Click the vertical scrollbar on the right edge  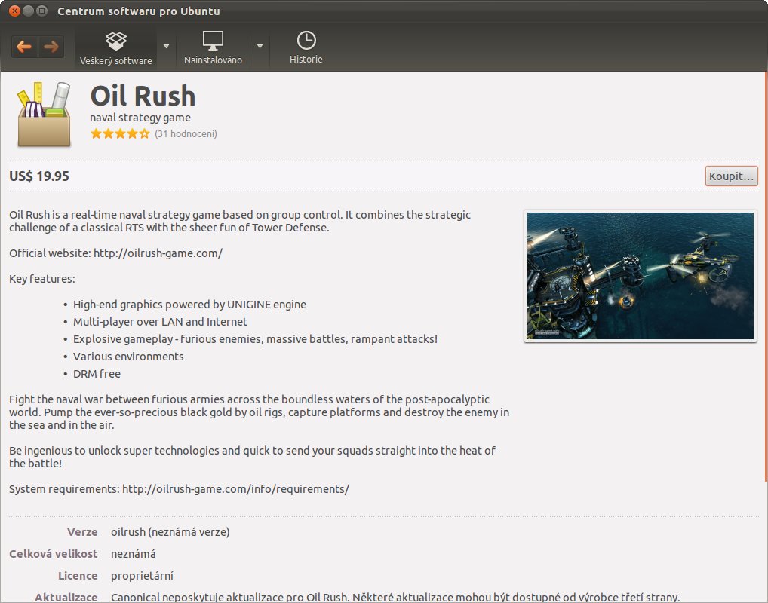pos(766,277)
